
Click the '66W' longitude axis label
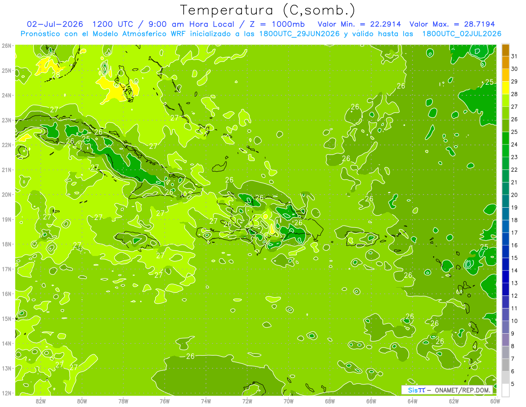[x=371, y=401]
